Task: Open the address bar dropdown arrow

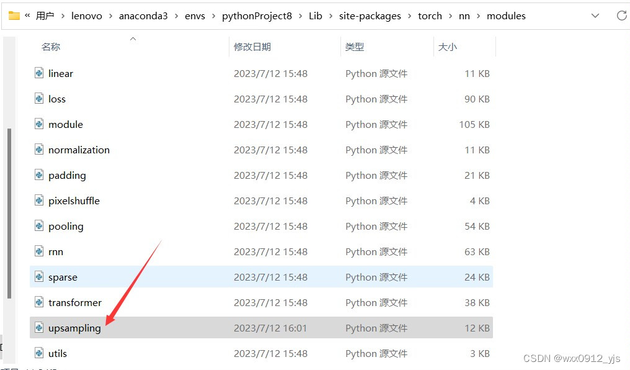Action: click(594, 16)
